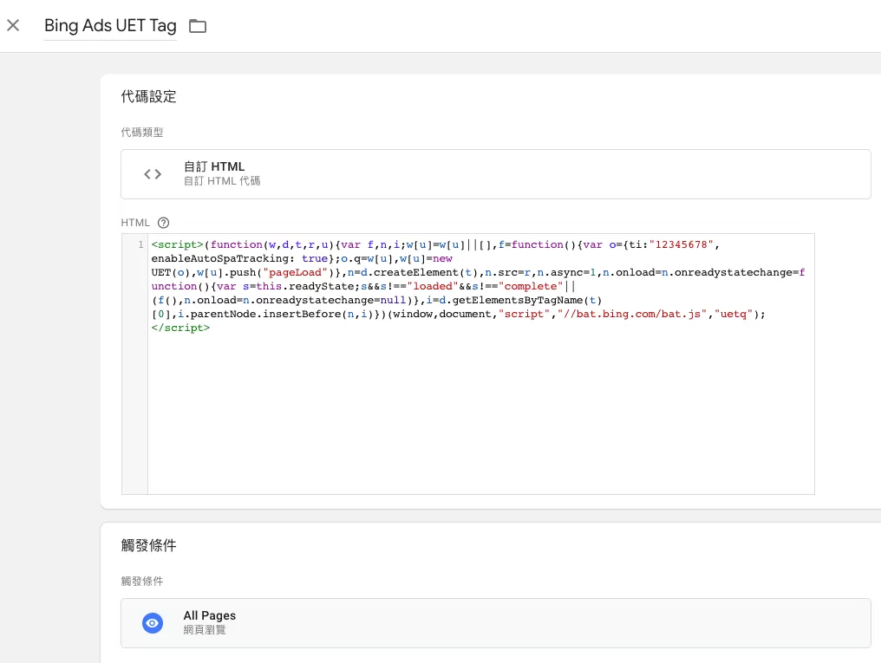Screen dimensions: 881x663
Task: Click the 網頁瀏覽 subtitle under All Pages
Action: click(205, 630)
